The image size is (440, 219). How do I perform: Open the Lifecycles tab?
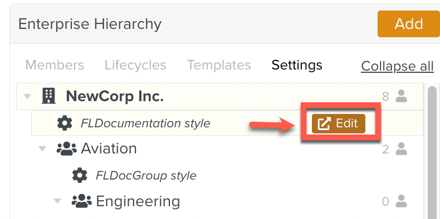coord(135,65)
